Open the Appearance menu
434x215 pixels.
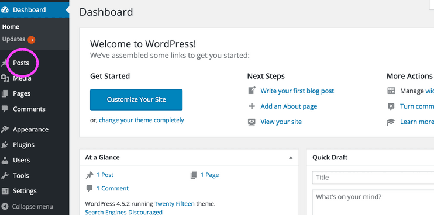click(30, 129)
